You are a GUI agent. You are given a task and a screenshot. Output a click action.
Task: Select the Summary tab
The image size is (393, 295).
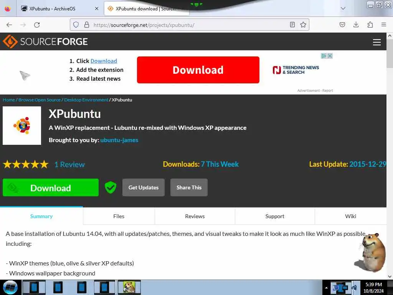pyautogui.click(x=41, y=216)
